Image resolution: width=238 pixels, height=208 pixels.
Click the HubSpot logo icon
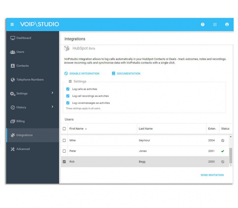click(x=67, y=48)
